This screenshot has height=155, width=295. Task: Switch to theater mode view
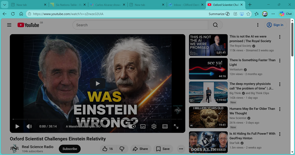[165, 126]
